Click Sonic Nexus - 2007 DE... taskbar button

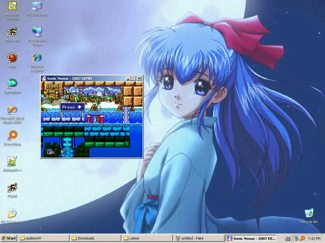(251, 238)
